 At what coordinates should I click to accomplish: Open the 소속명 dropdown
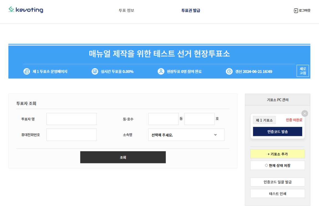click(186, 135)
